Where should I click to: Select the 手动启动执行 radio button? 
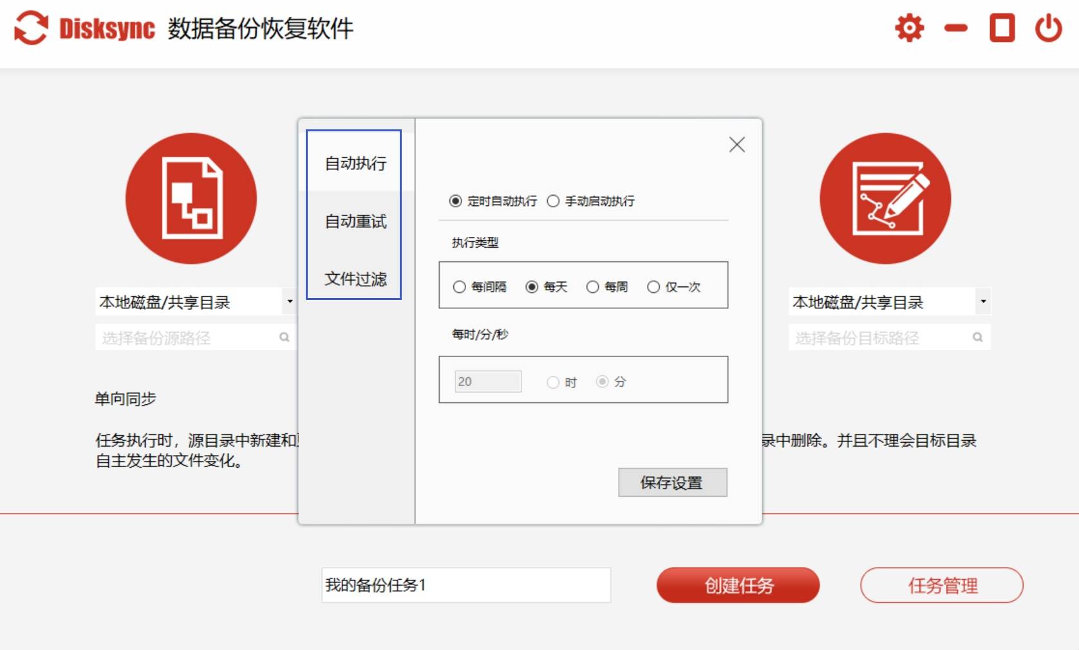[x=552, y=201]
